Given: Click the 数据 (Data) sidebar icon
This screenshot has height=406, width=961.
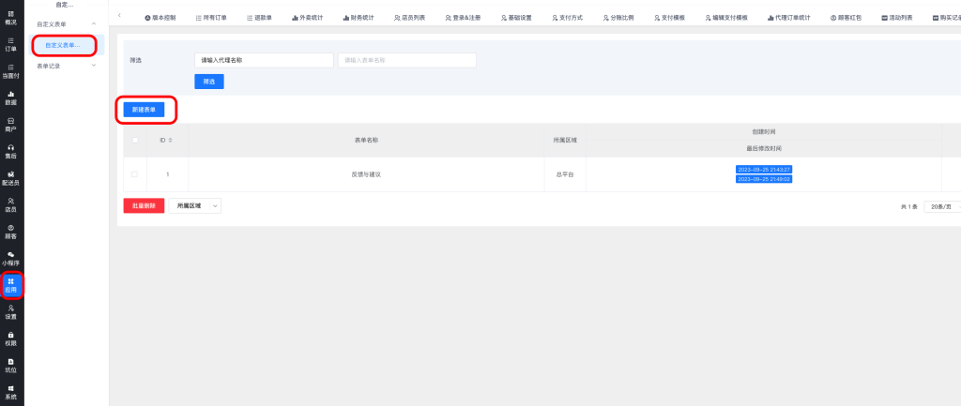Looking at the screenshot, I should coord(10,98).
